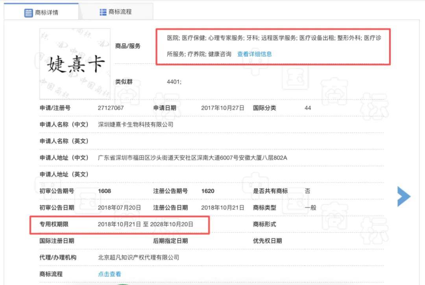Click 点击查看 to view trademark process
This screenshot has width=425, height=285.
(109, 274)
